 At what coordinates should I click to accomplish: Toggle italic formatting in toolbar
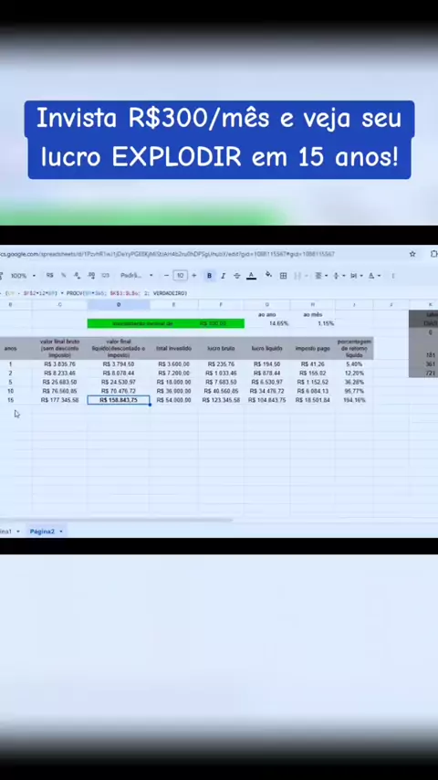[223, 276]
